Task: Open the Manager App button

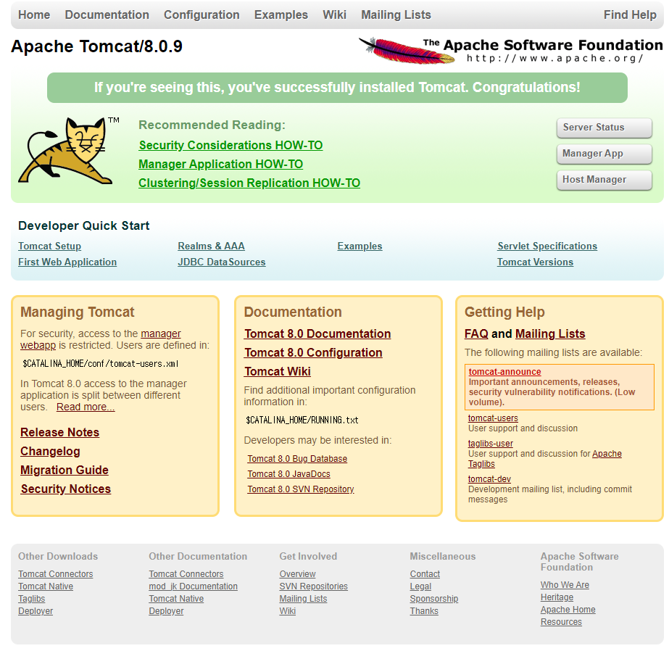Action: [x=604, y=154]
